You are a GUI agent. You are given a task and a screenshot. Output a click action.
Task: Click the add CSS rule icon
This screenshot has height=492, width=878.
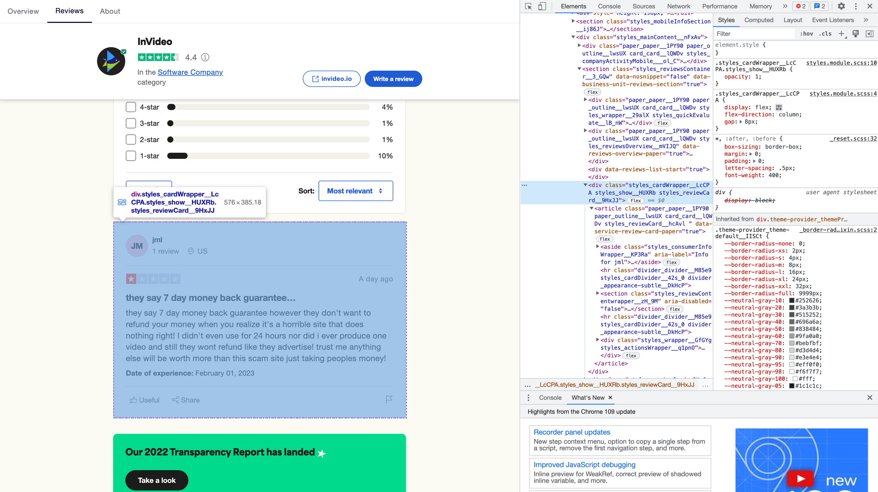pos(842,34)
